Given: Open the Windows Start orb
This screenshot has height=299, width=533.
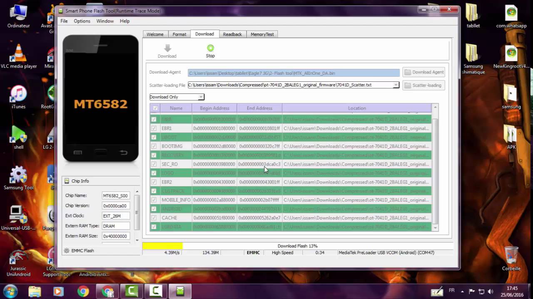Looking at the screenshot, I should (10, 291).
